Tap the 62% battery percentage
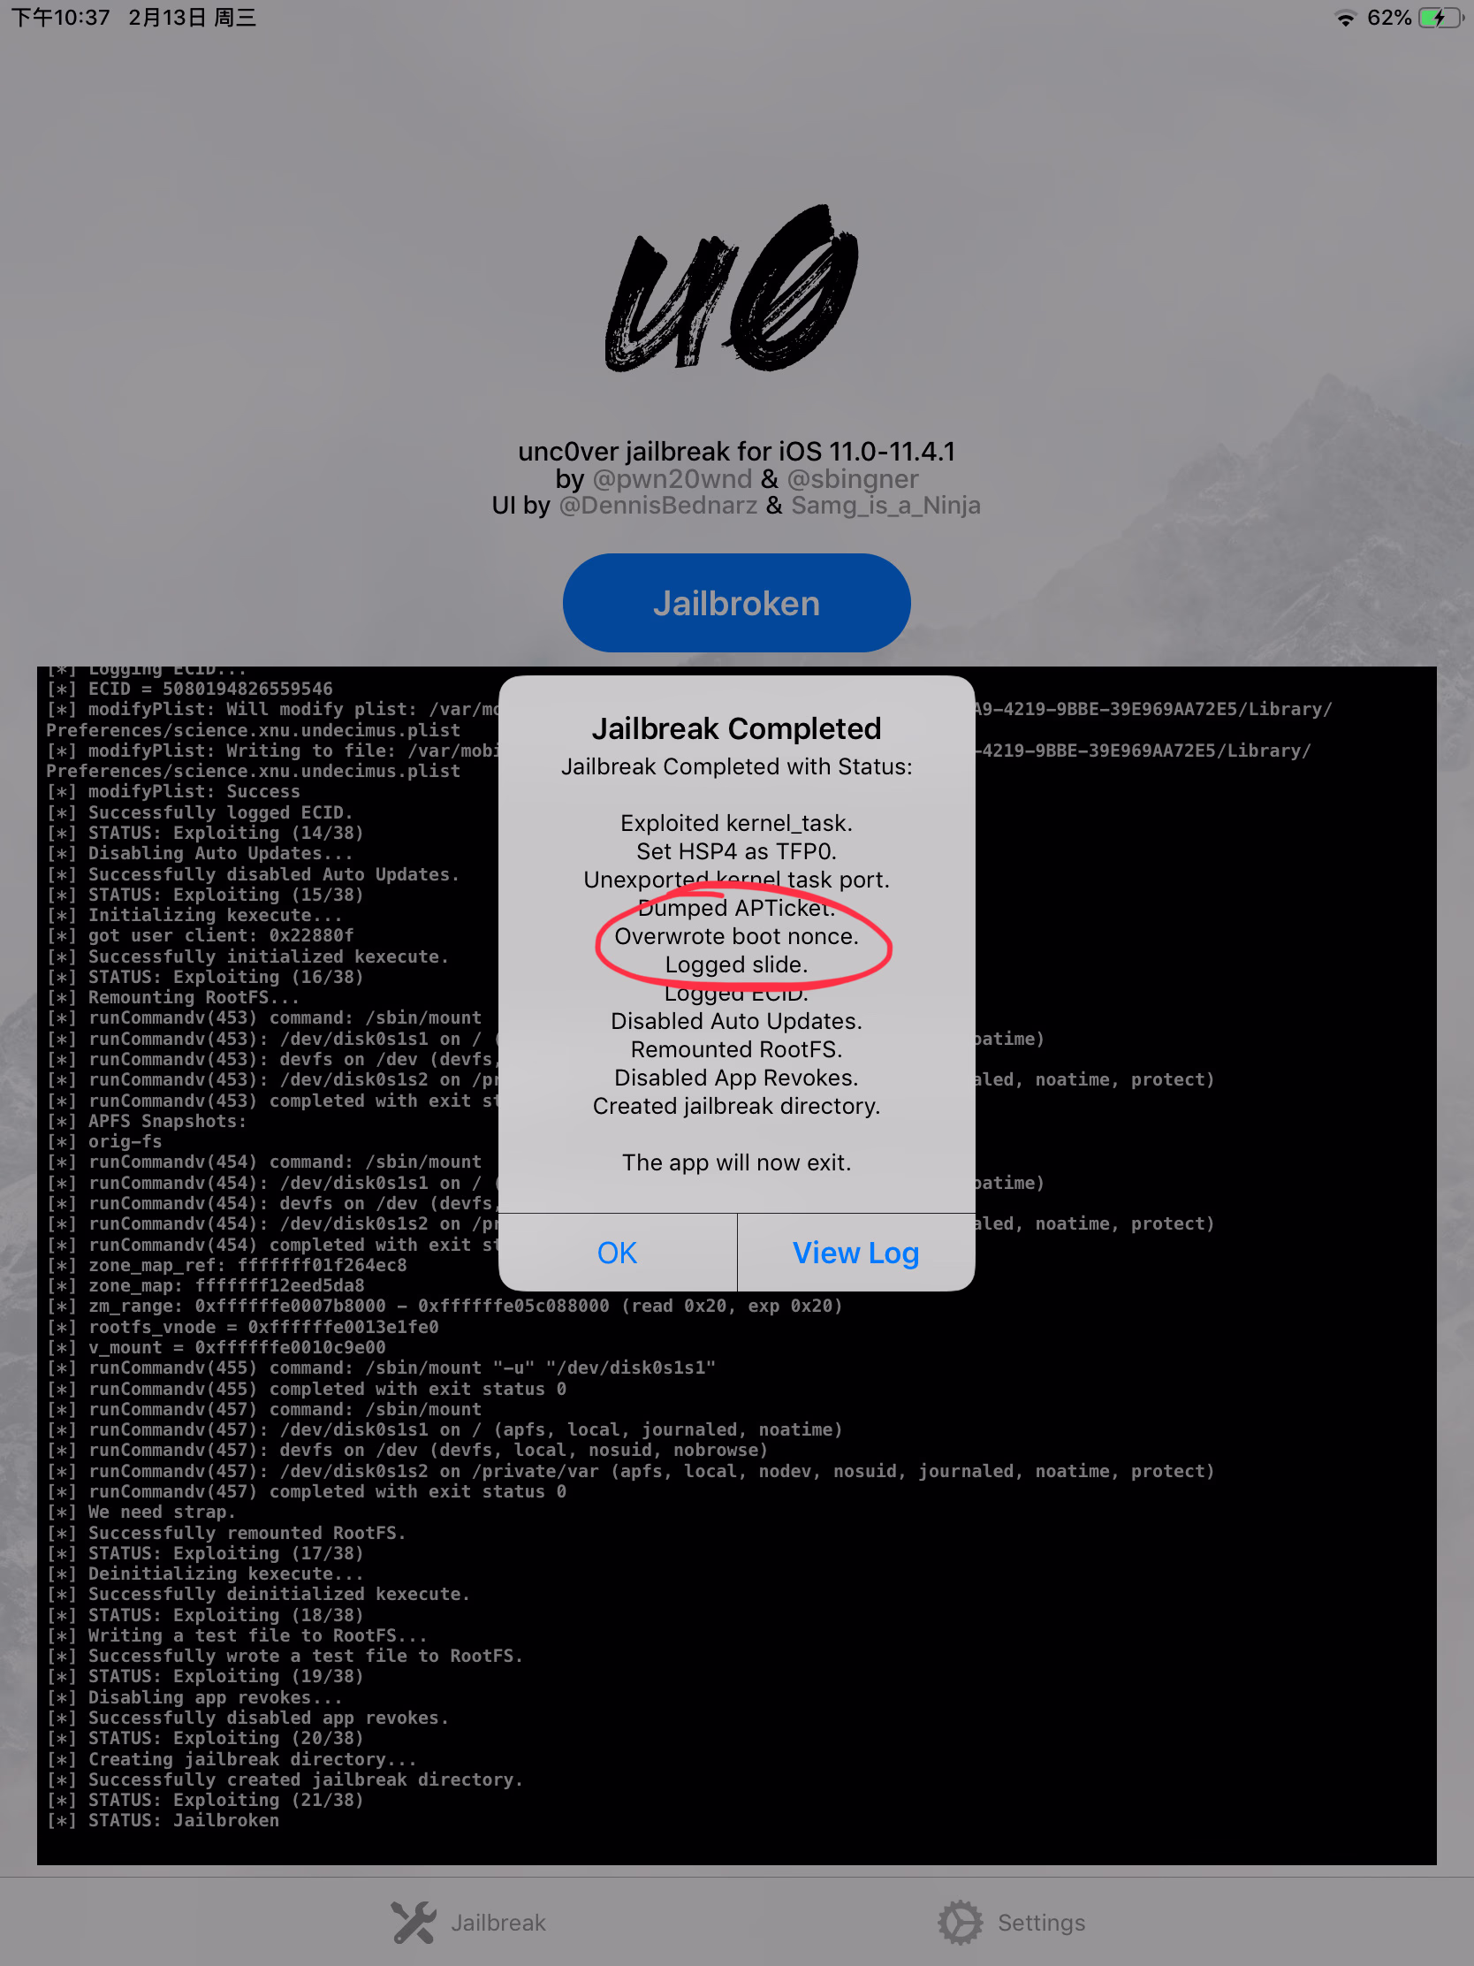This screenshot has height=1966, width=1474. click(1388, 18)
